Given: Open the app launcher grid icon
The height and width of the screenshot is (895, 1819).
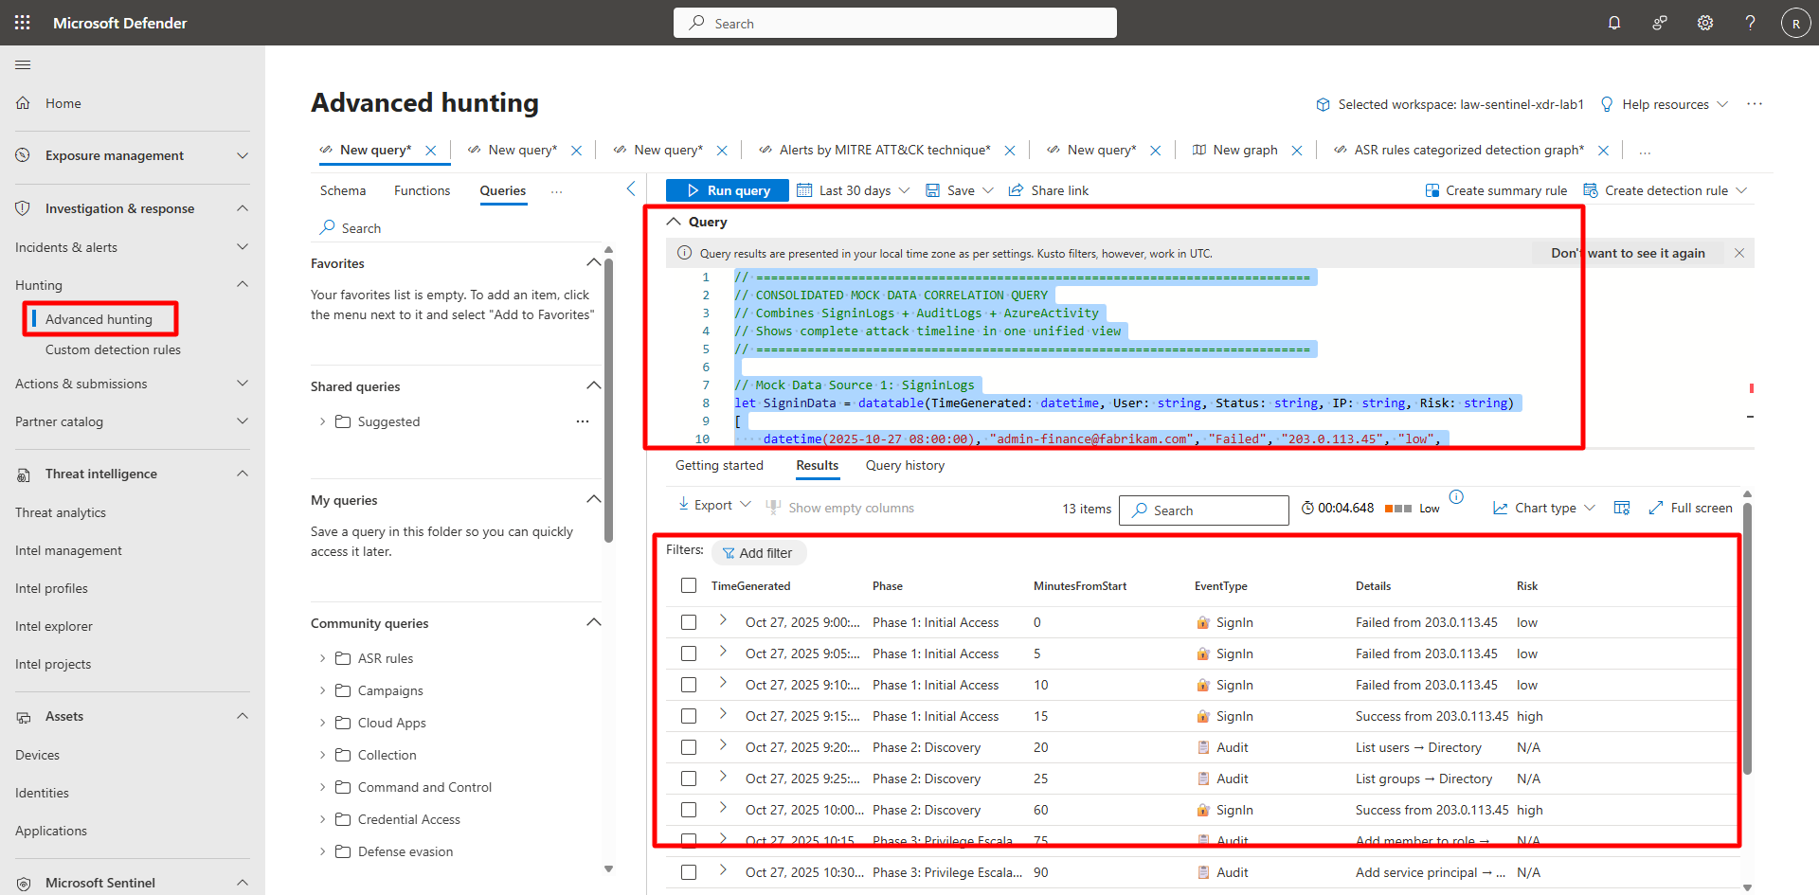Looking at the screenshot, I should [23, 23].
